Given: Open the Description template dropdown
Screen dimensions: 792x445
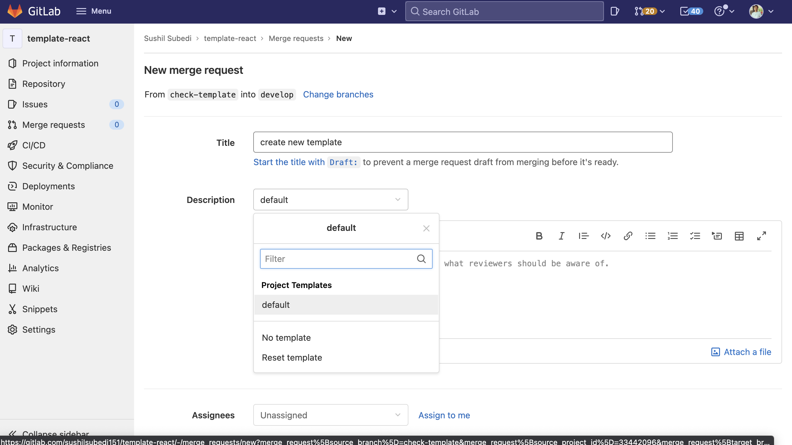Looking at the screenshot, I should (331, 200).
